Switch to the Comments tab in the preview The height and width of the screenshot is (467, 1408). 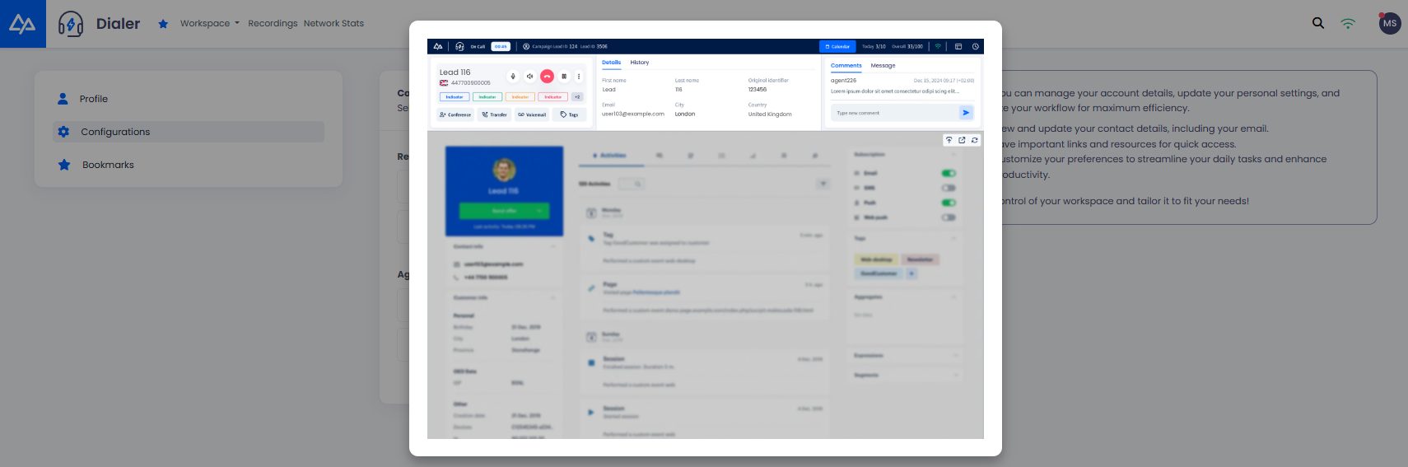point(846,66)
